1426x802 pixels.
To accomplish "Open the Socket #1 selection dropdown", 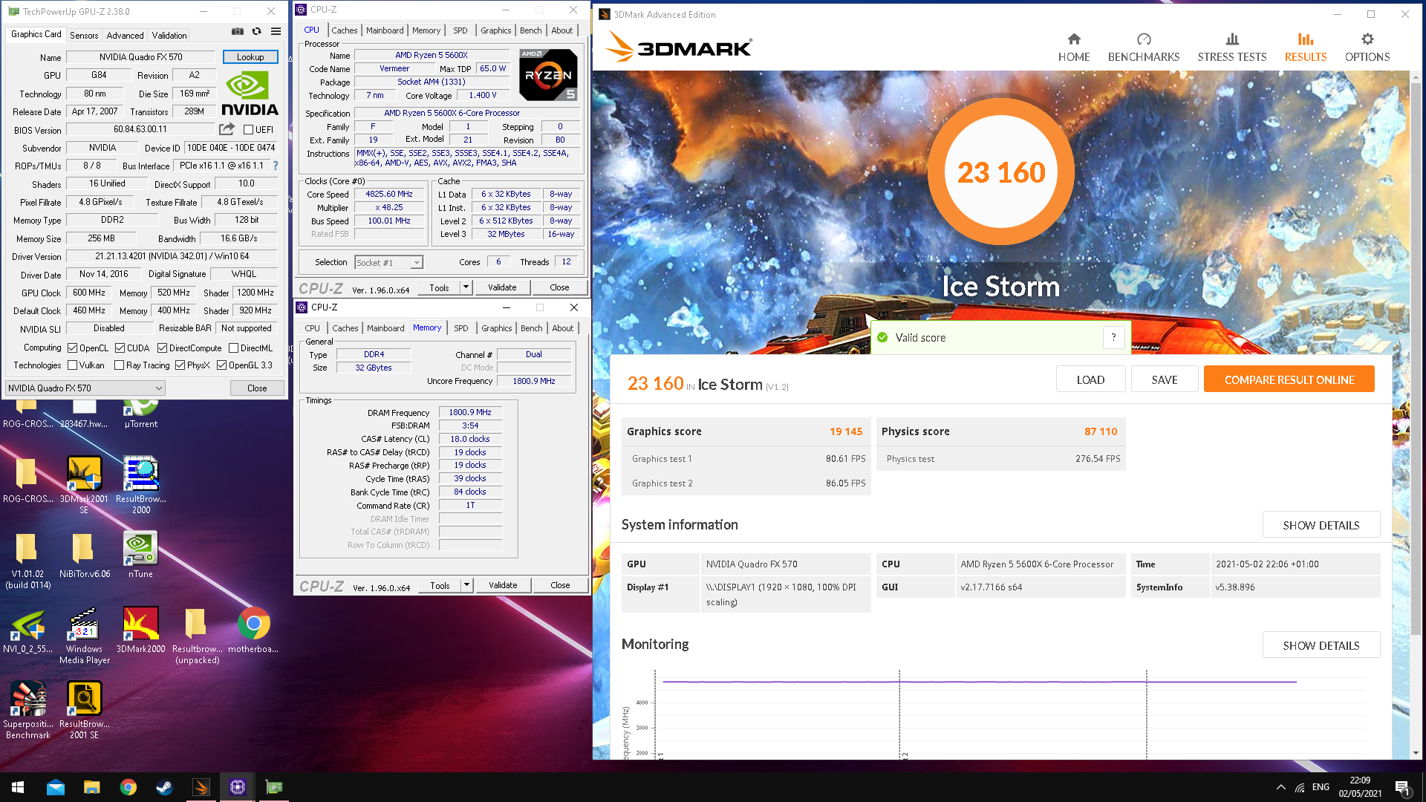I will click(x=388, y=262).
